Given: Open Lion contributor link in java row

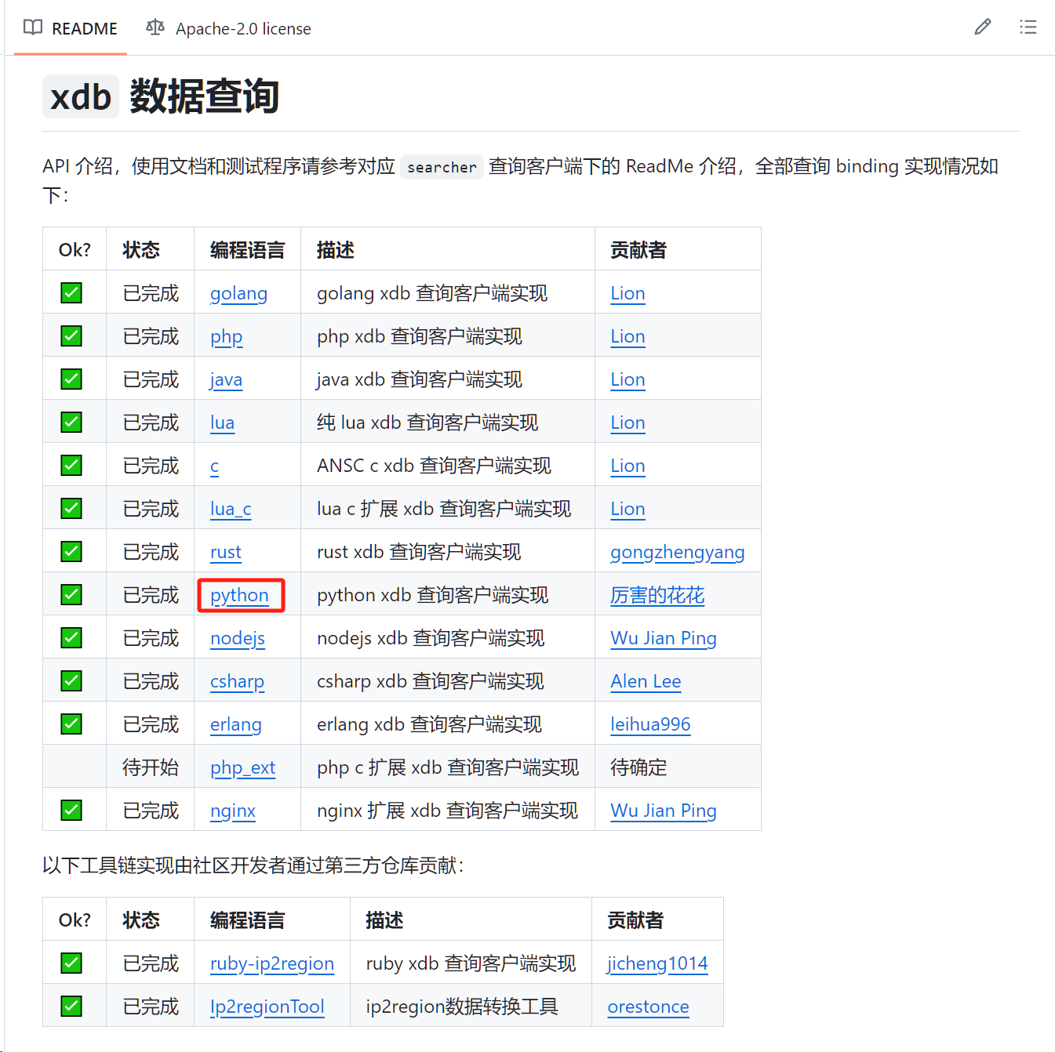Looking at the screenshot, I should pos(628,379).
